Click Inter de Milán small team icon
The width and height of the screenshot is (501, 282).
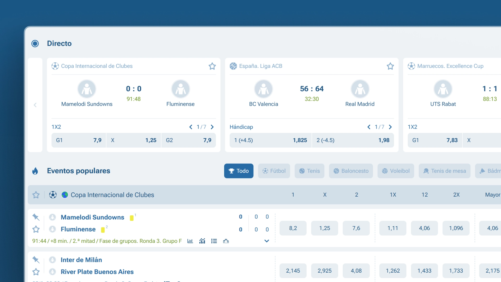(52, 260)
